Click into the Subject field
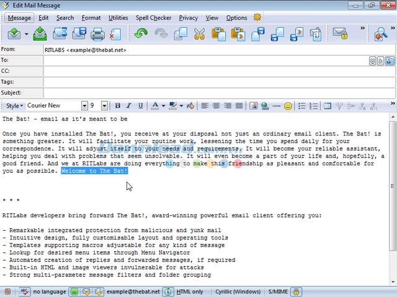The height and width of the screenshot is (297, 397). tap(217, 93)
